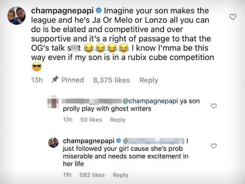Open the @champagnepapi mention link
This screenshot has width=245, height=184.
point(150,101)
